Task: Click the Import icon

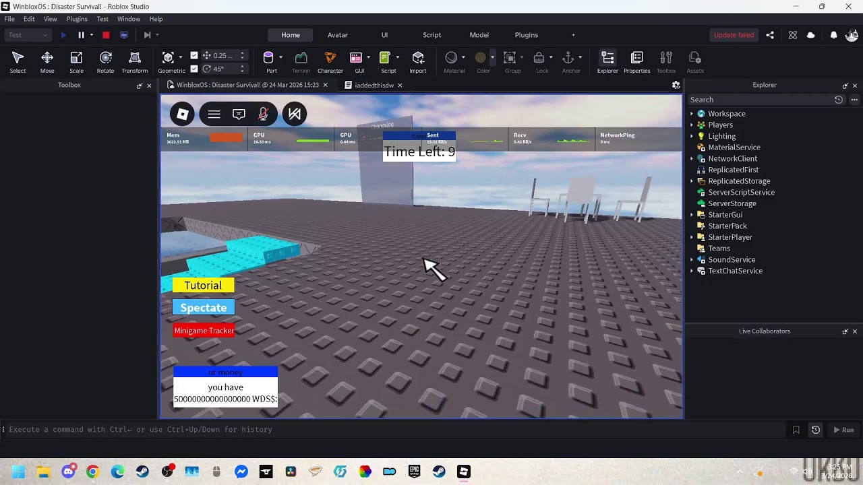Action: point(418,58)
